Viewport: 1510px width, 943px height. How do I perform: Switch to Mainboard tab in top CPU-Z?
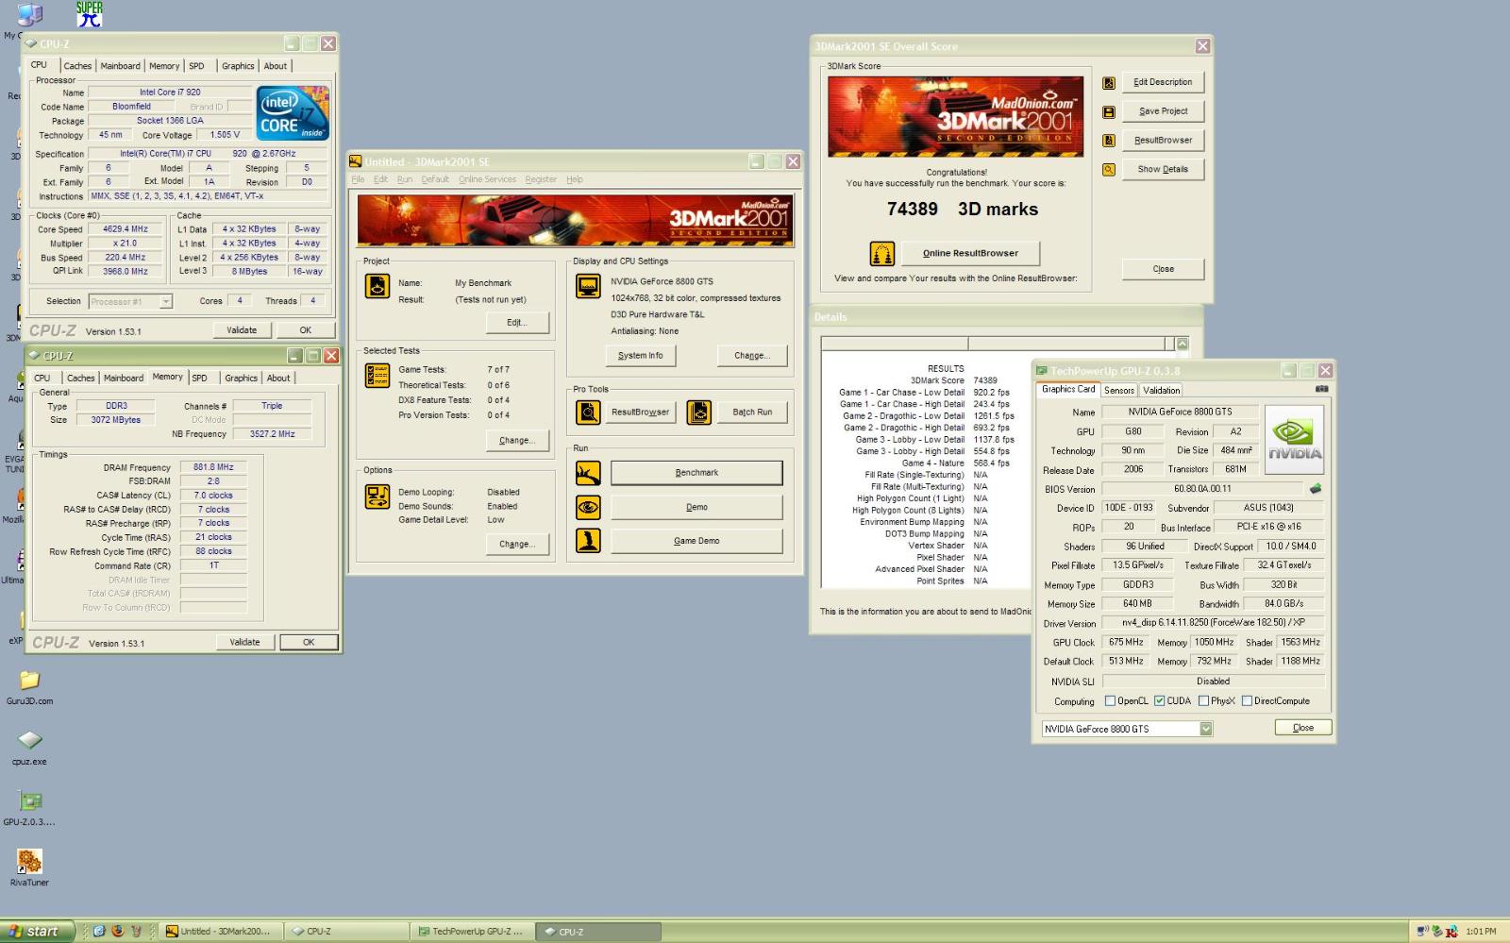point(121,66)
